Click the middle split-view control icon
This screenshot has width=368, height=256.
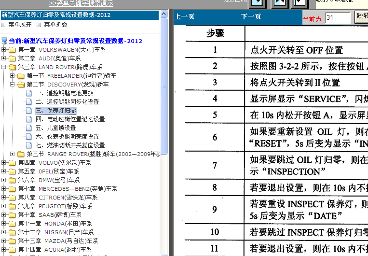280,3
